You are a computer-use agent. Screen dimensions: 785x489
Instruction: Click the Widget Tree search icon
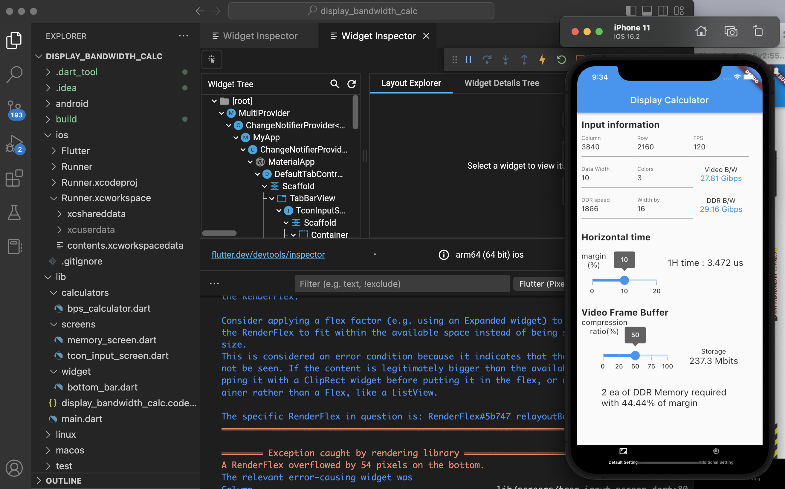[x=335, y=84]
